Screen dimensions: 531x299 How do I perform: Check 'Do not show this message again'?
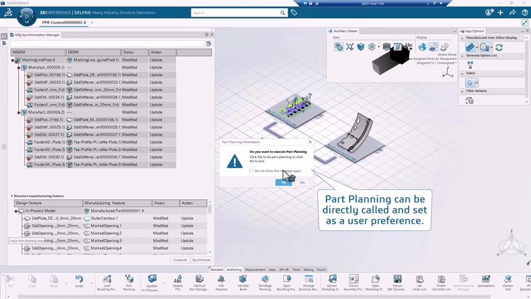pyautogui.click(x=251, y=171)
